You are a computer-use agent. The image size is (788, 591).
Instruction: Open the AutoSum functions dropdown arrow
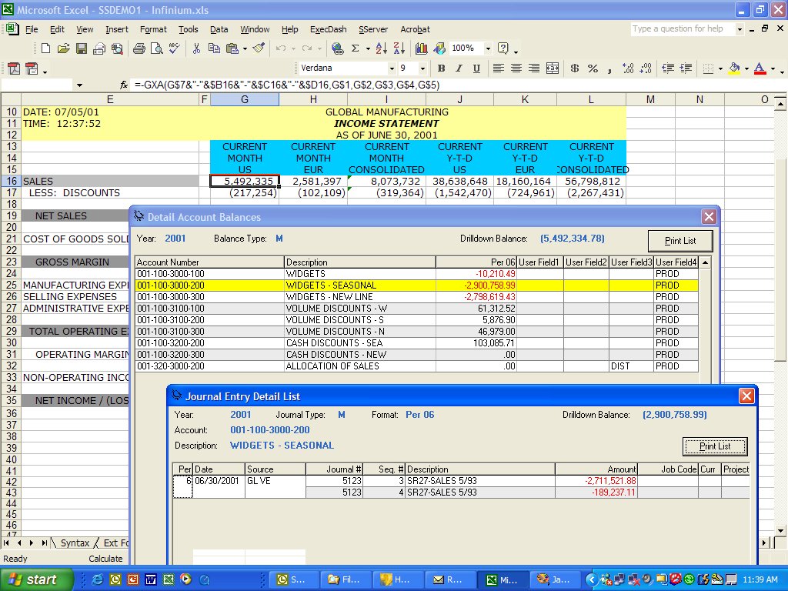point(368,48)
